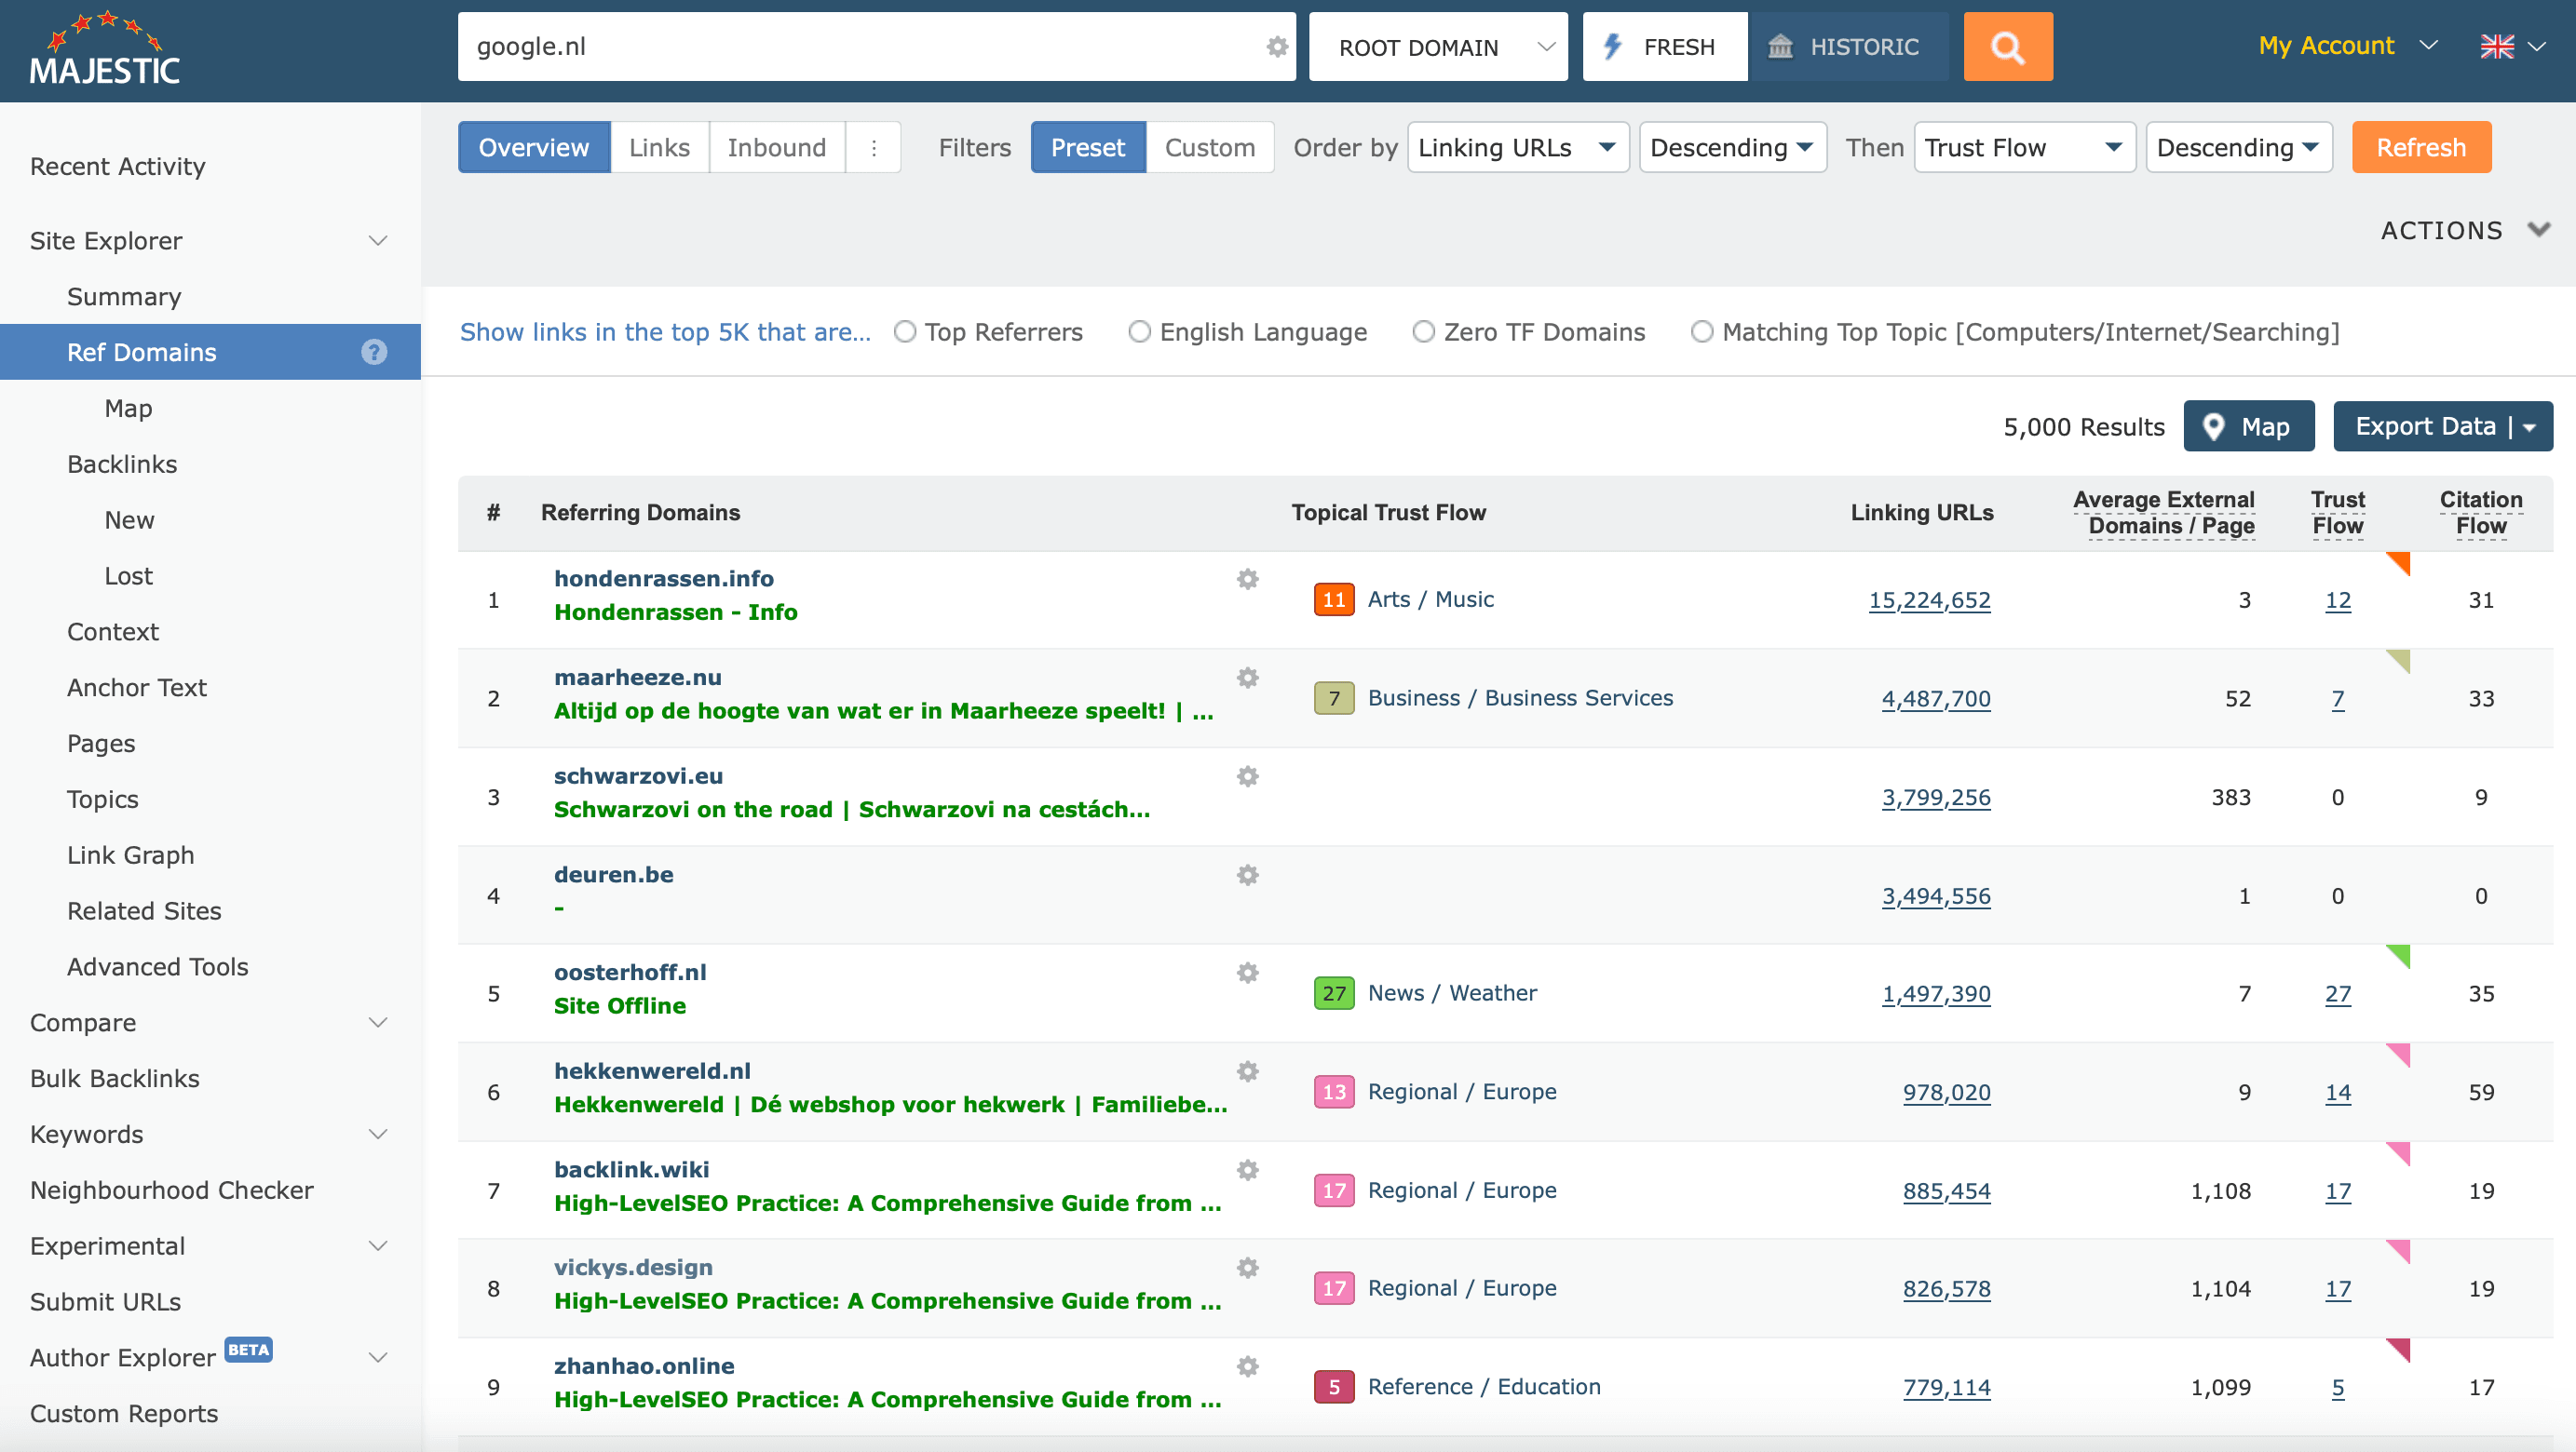Open the Map view with the pin icon

(x=2249, y=425)
